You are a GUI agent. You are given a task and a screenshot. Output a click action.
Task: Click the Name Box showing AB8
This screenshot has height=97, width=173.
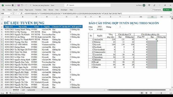pos(6,13)
